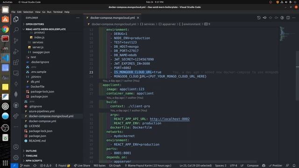Open notifications bell in status bar

point(294,166)
